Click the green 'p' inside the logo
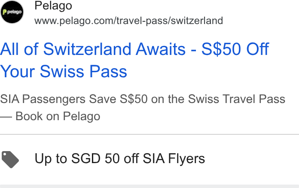 [4, 12]
